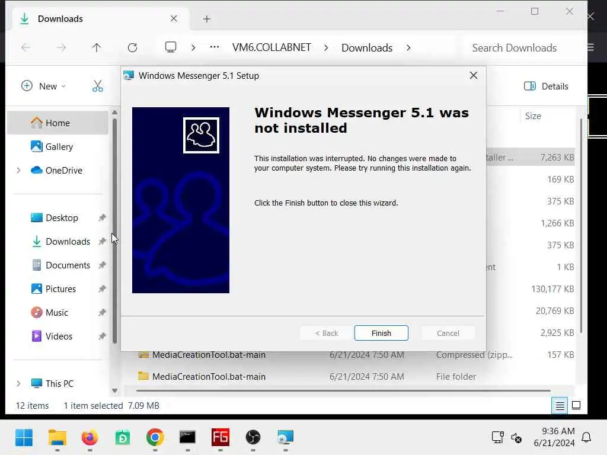Launch Firefox from the taskbar
The height and width of the screenshot is (455, 607).
coord(90,438)
